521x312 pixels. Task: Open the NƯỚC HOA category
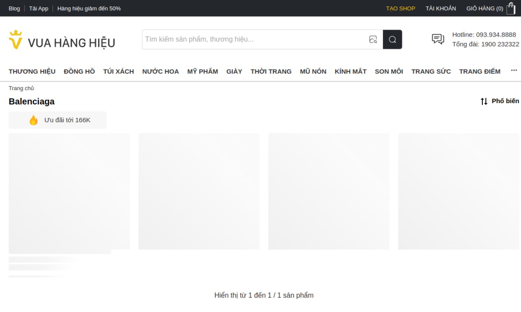pyautogui.click(x=160, y=71)
